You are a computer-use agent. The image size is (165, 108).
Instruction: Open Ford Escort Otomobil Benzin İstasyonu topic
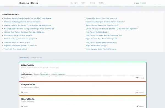coord(104,36)
